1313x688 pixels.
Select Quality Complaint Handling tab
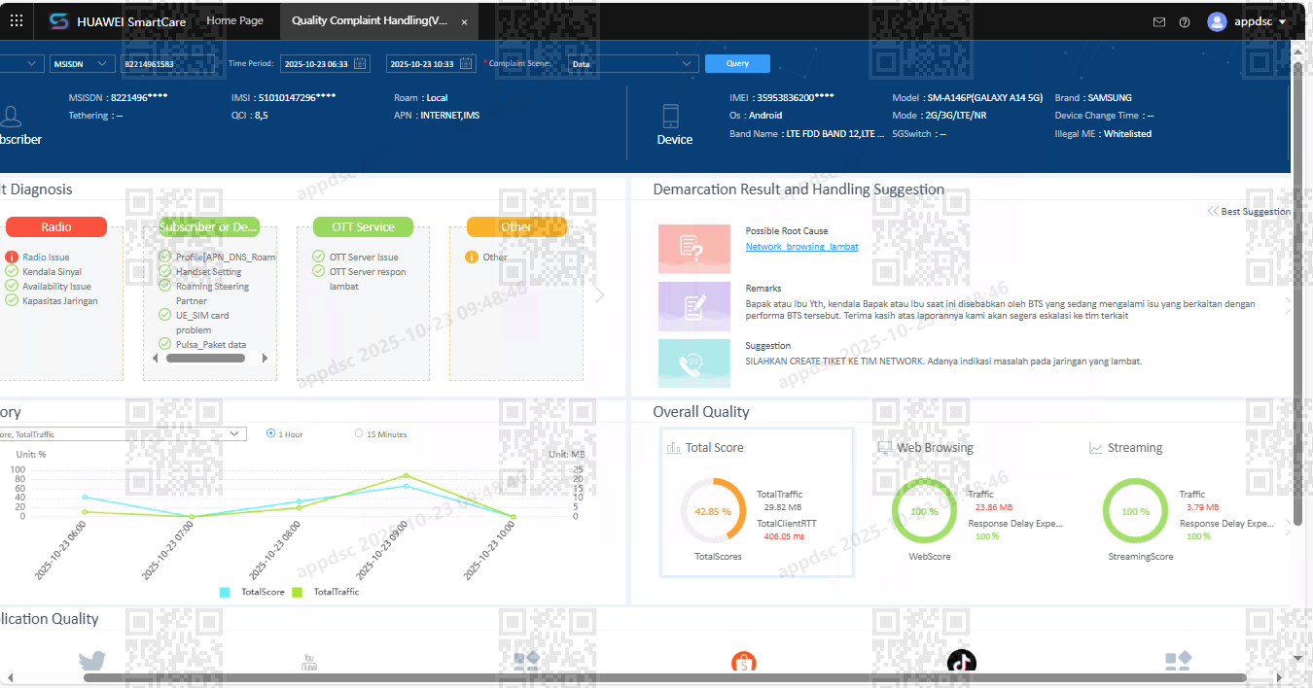tap(369, 20)
